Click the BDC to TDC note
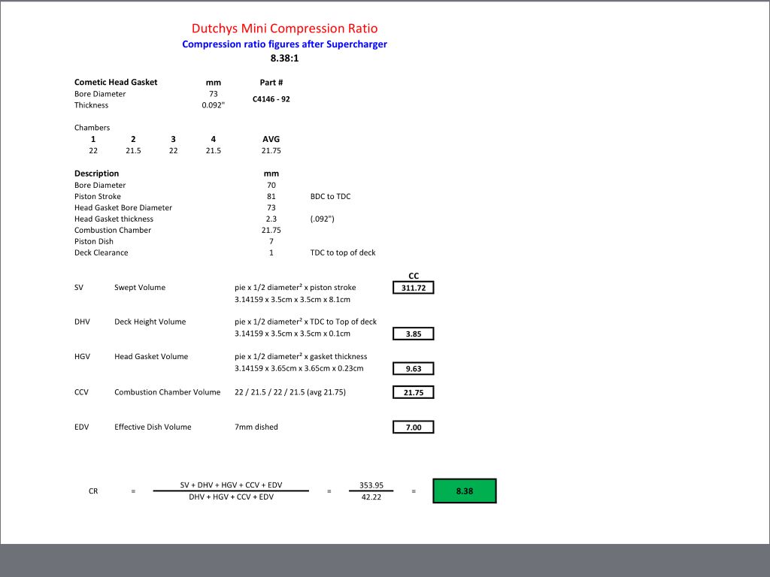The height and width of the screenshot is (577, 770). tap(330, 196)
